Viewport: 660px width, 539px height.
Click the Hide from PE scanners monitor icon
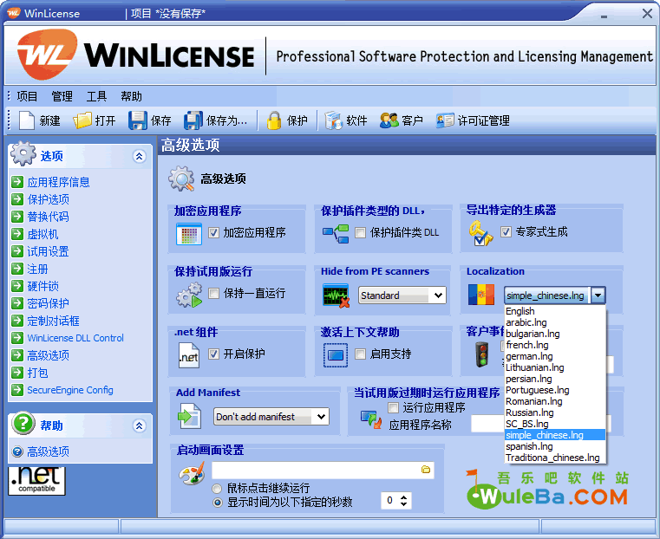click(x=336, y=295)
